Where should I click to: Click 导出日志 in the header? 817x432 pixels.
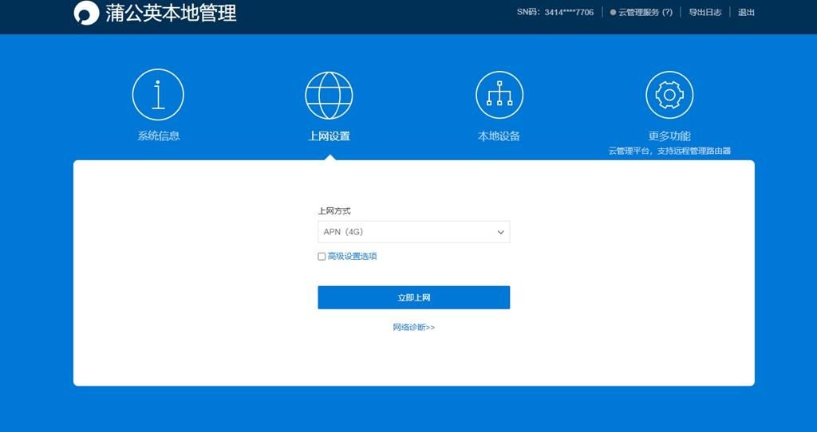tap(705, 13)
